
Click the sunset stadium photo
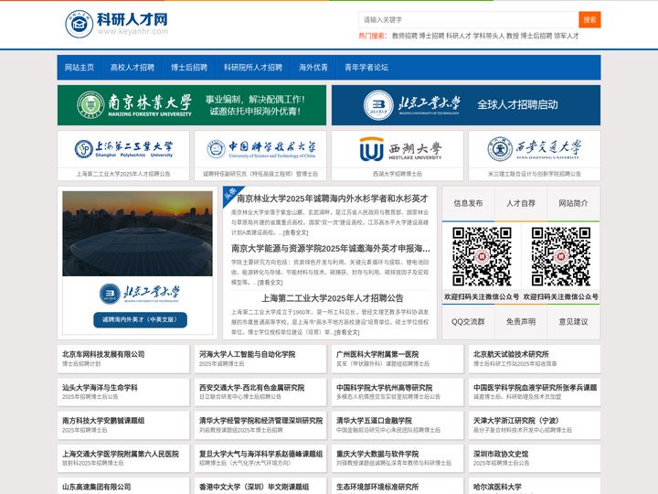(x=138, y=233)
